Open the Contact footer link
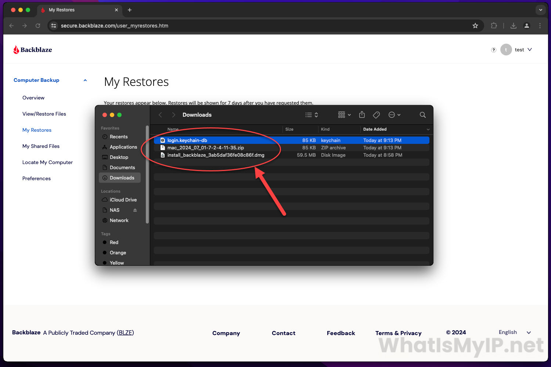The height and width of the screenshot is (367, 551). click(x=284, y=333)
